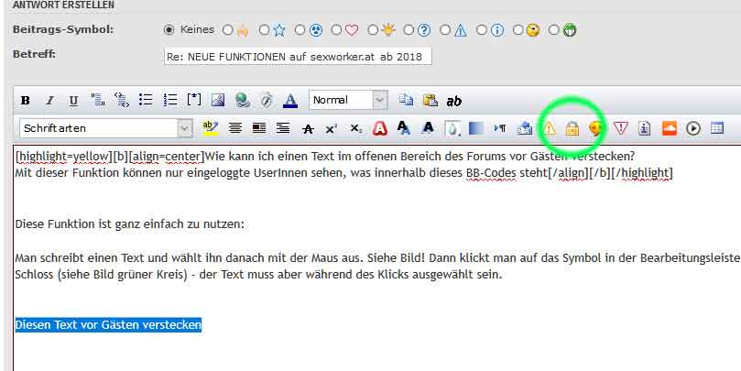Click the Betreff subject input field
This screenshot has width=741, height=371.
click(297, 56)
